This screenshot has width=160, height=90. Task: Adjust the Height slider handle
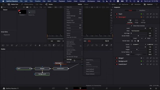(x=137, y=49)
